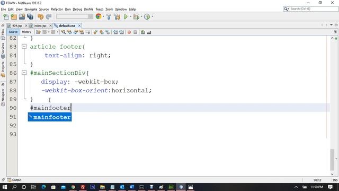Open the project configuration combo box
This screenshot has width=339, height=191.
[75, 16]
